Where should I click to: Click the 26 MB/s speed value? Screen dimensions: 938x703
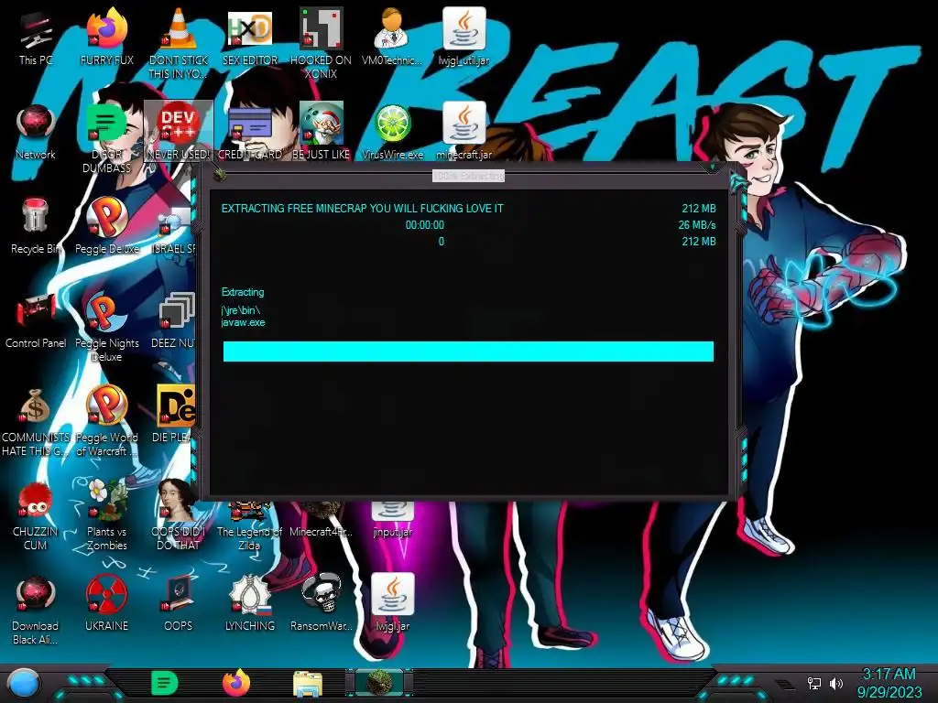[697, 225]
